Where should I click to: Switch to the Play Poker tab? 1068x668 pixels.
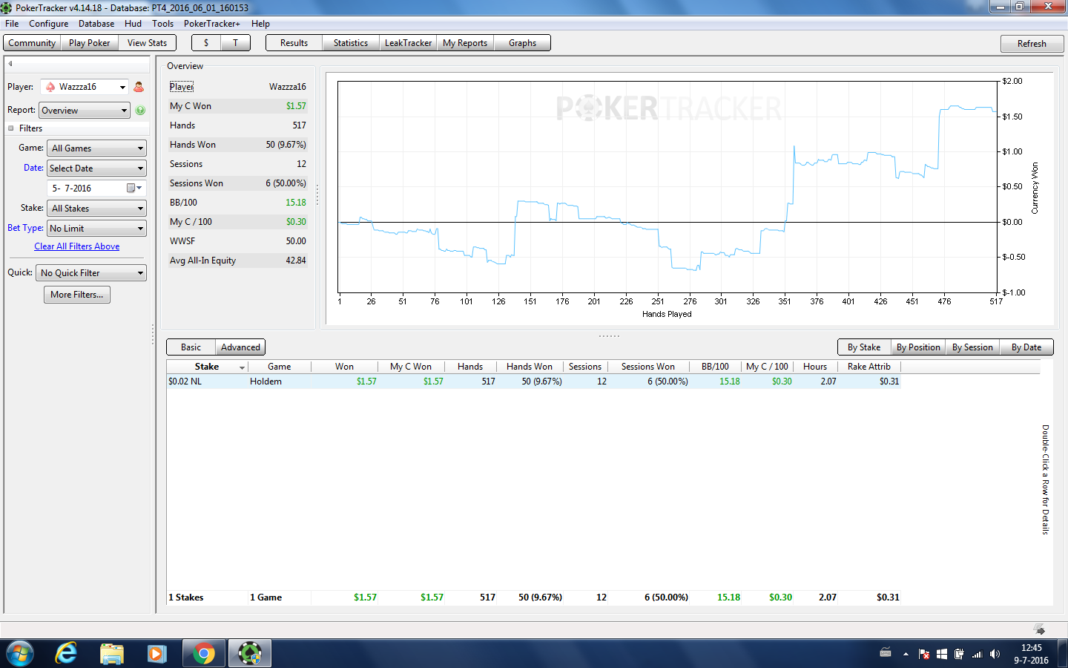tap(89, 43)
